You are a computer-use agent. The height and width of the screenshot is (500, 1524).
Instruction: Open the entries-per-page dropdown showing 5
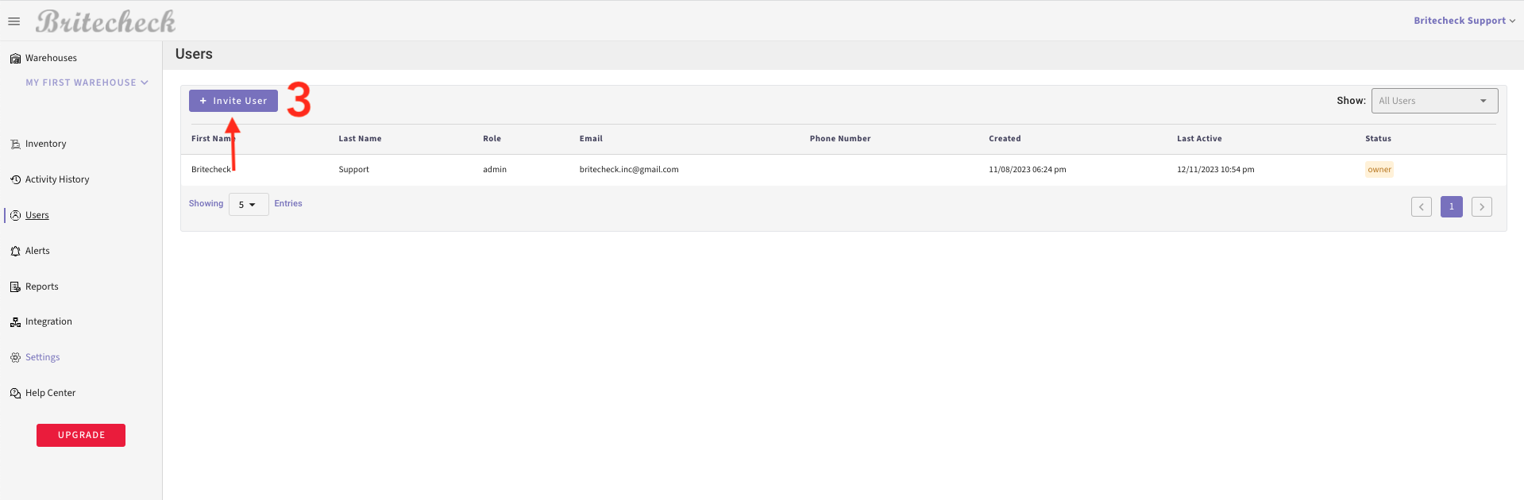[249, 205]
